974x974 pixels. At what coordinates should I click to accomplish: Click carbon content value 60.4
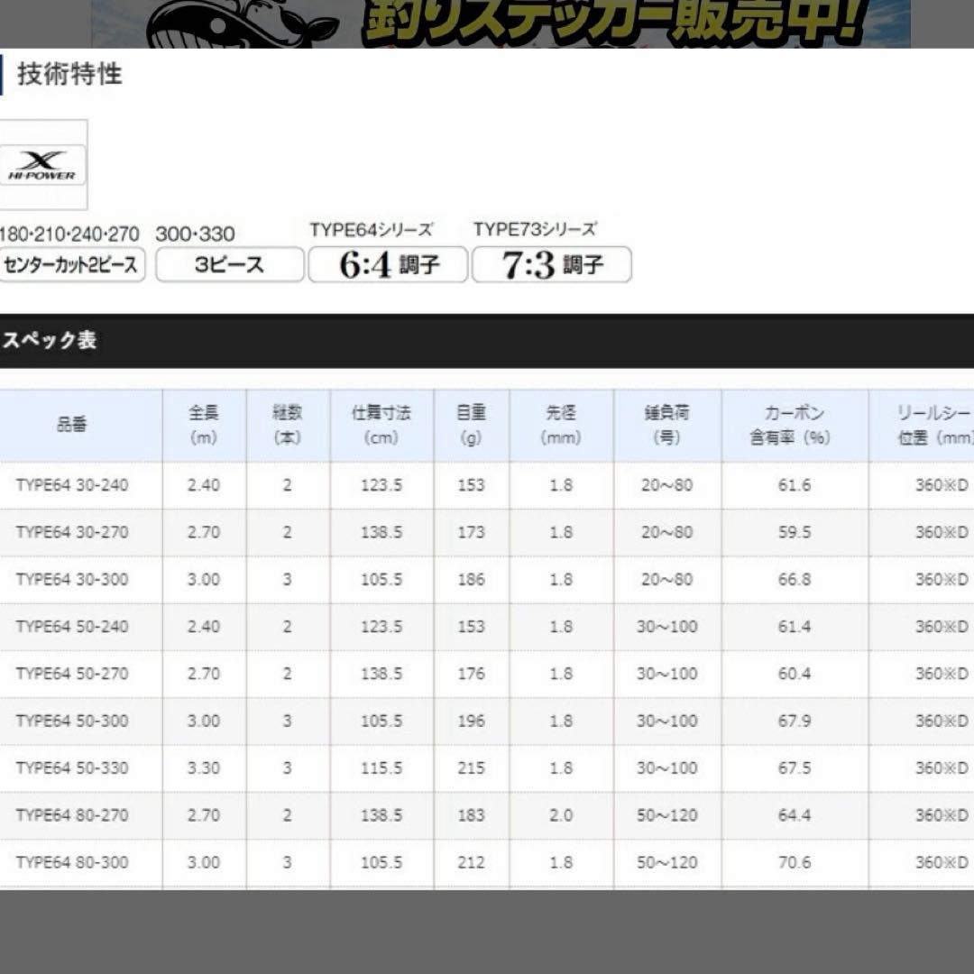tap(795, 674)
